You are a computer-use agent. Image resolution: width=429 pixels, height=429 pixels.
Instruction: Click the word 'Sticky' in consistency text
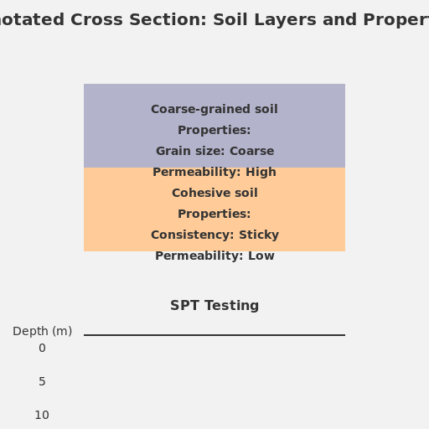[259, 235]
